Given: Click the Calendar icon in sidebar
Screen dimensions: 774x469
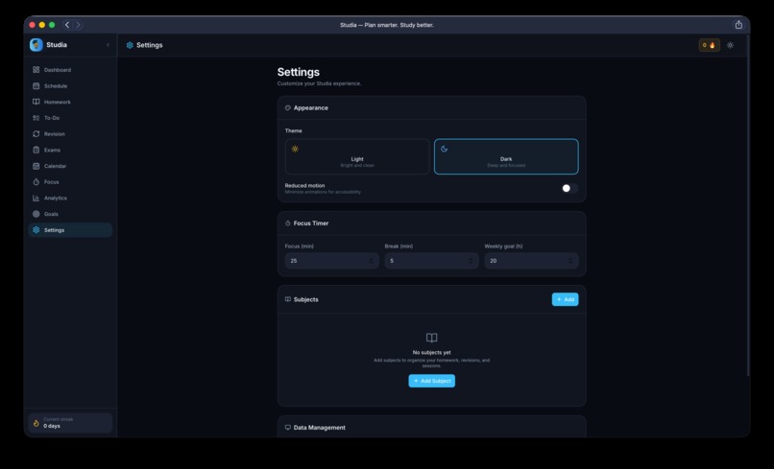Looking at the screenshot, I should coord(36,166).
